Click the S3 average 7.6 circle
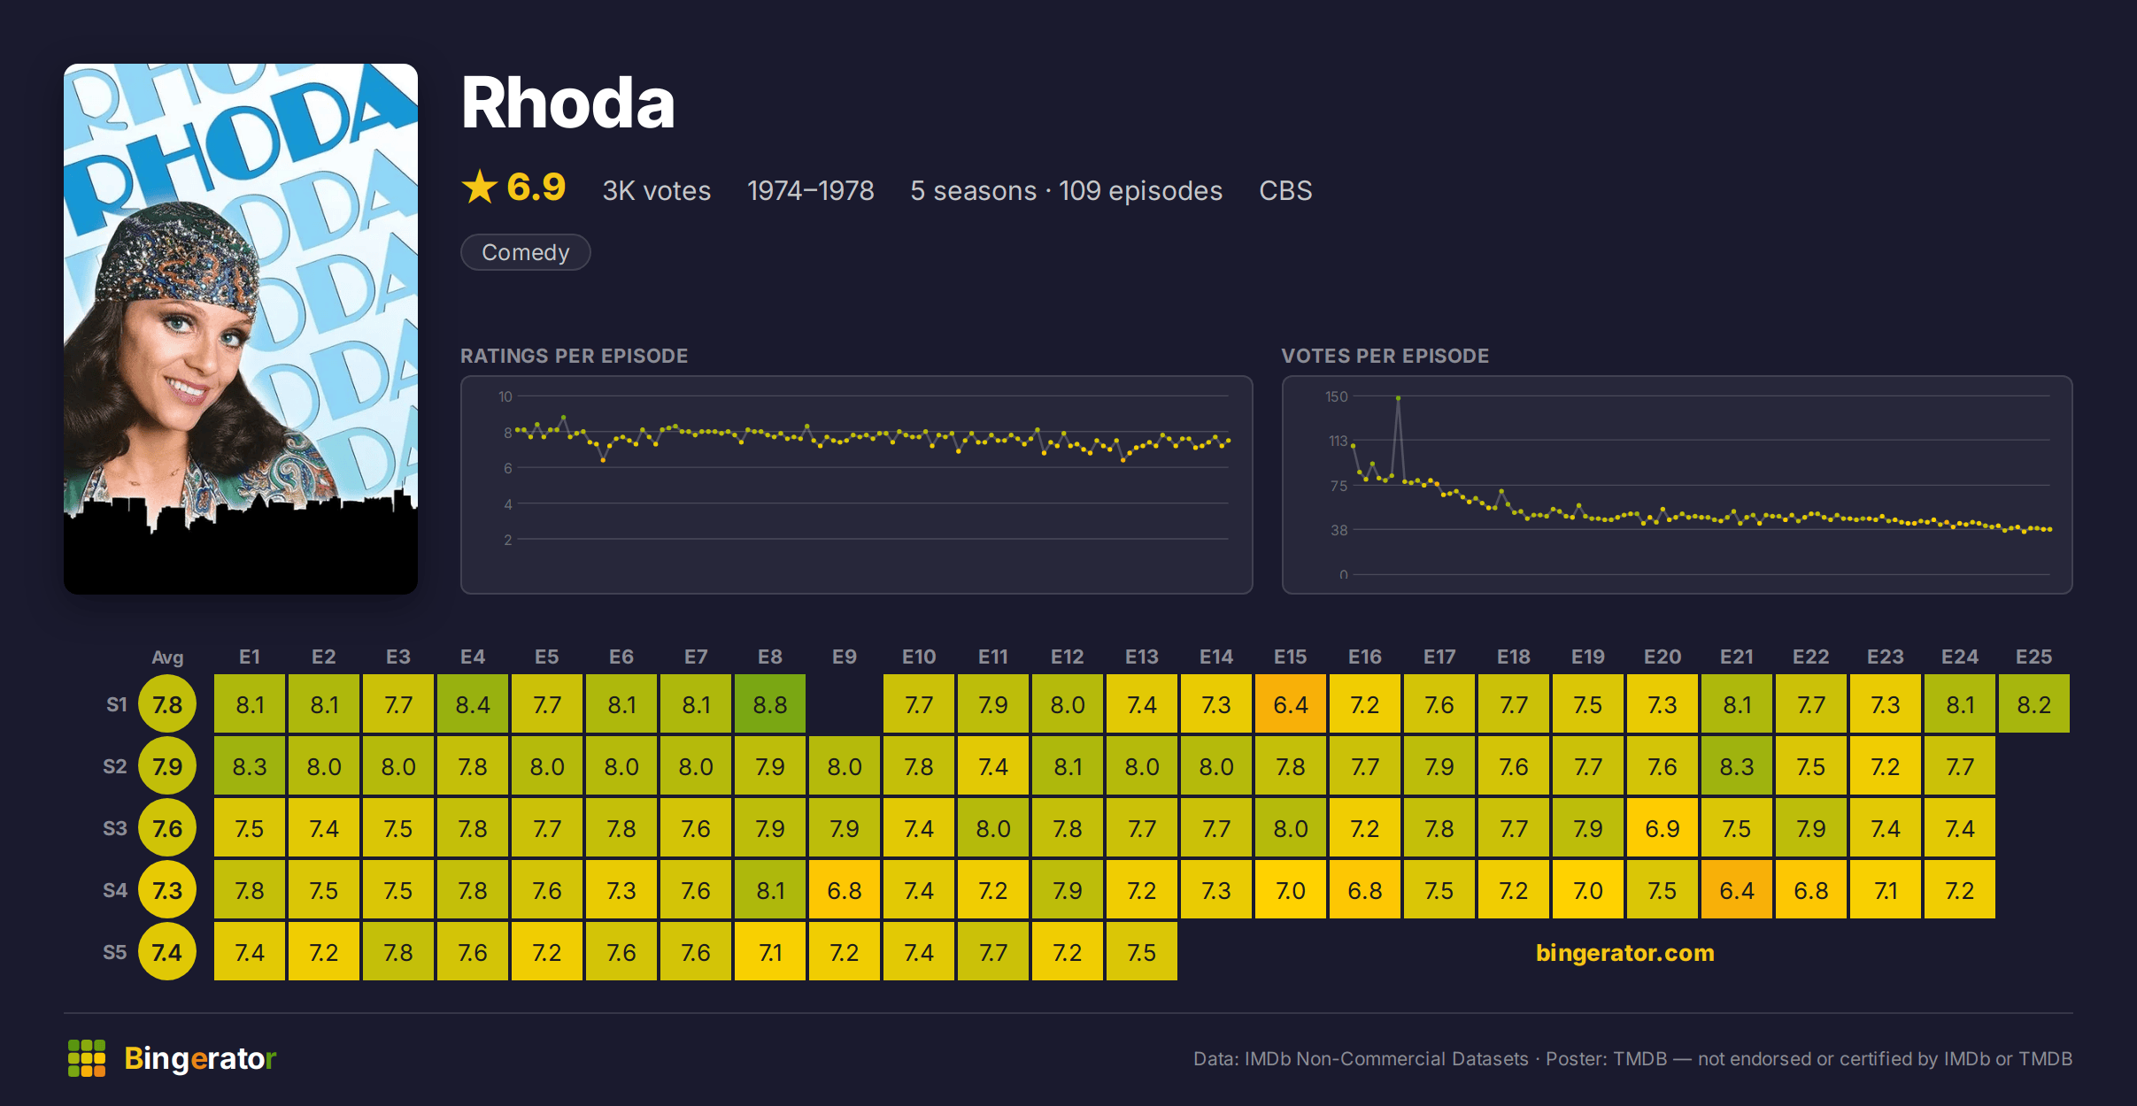The width and height of the screenshot is (2137, 1106). (x=167, y=828)
